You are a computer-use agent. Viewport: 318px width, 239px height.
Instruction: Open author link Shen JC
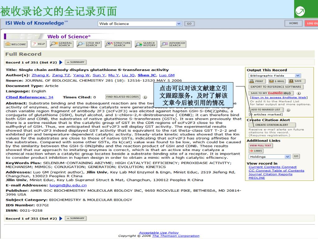pos(147,75)
